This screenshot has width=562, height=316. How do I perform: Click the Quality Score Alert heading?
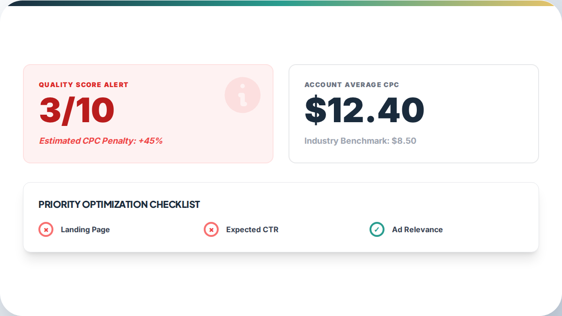pos(83,85)
